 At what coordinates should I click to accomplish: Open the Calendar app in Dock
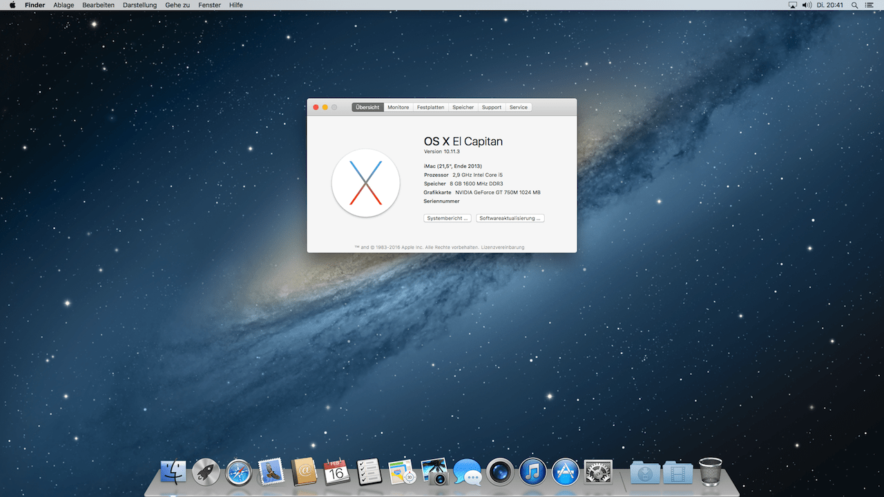(337, 471)
